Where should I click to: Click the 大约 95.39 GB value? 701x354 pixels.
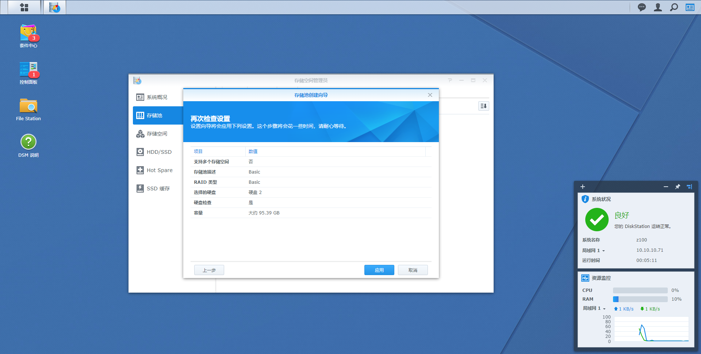tap(264, 213)
